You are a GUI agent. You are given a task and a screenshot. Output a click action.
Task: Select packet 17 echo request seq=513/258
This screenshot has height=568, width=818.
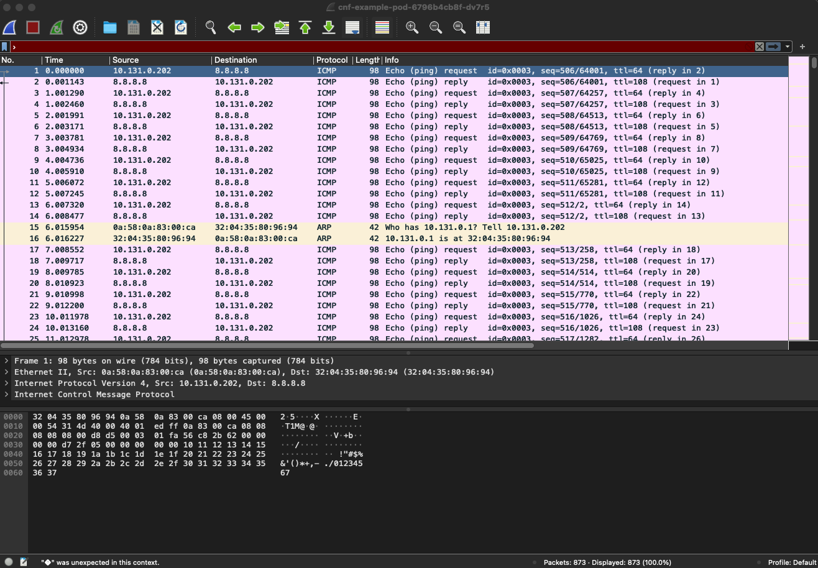[394, 250]
